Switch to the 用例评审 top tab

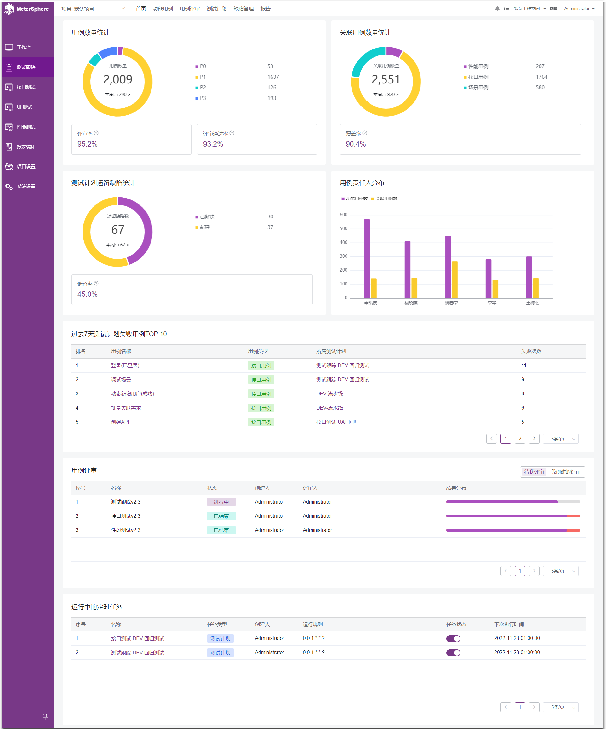(190, 9)
